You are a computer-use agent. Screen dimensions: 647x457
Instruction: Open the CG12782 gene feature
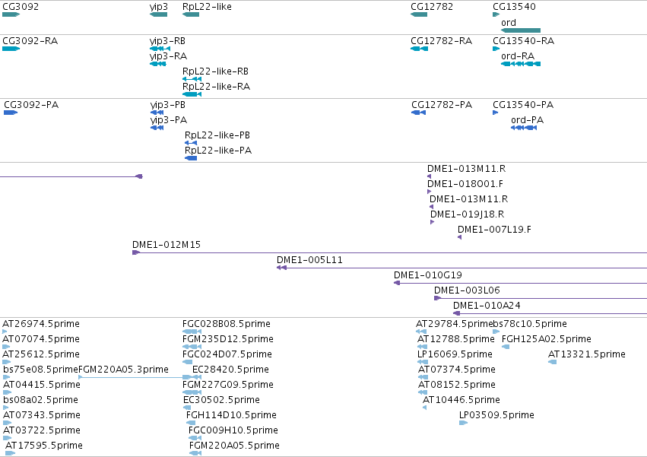419,14
